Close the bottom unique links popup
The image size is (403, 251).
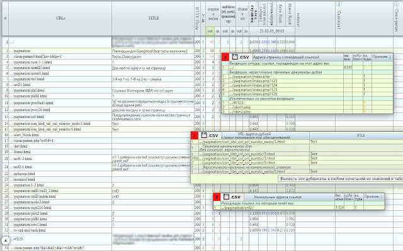217,196
